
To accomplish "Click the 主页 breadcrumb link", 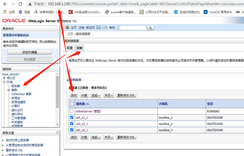I will [70, 34].
